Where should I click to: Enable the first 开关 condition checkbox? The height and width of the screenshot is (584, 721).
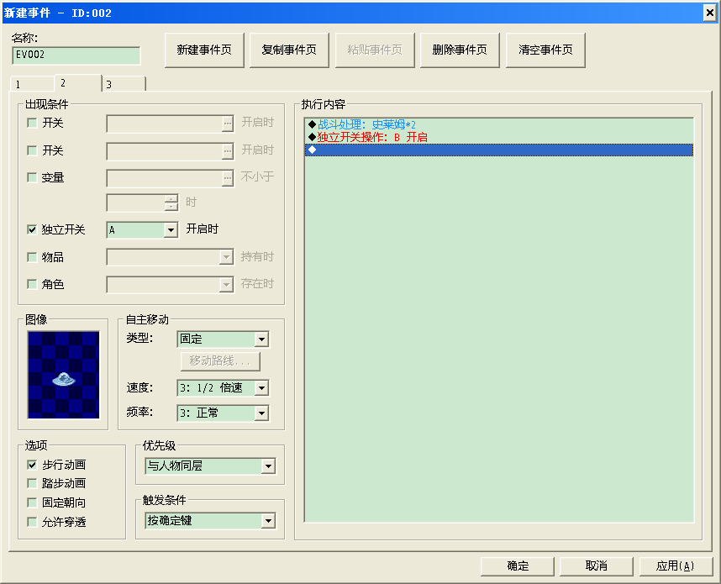point(32,123)
